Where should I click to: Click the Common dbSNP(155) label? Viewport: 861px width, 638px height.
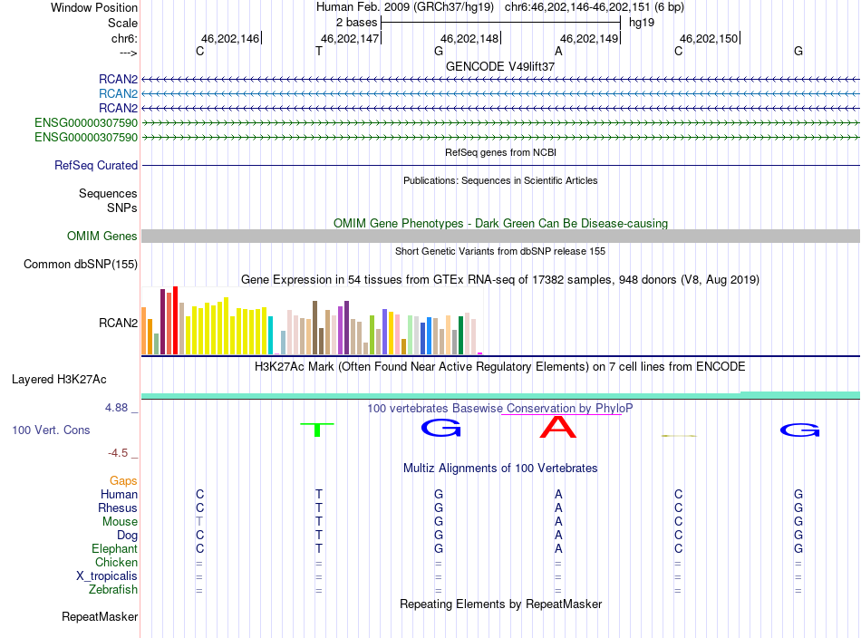coord(80,264)
